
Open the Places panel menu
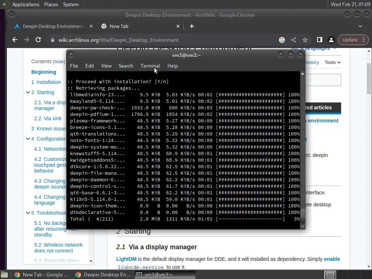(x=51, y=4)
